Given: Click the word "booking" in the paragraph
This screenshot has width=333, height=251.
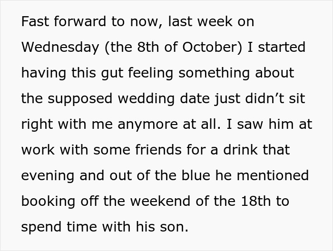Looking at the screenshot, I should click(48, 201).
